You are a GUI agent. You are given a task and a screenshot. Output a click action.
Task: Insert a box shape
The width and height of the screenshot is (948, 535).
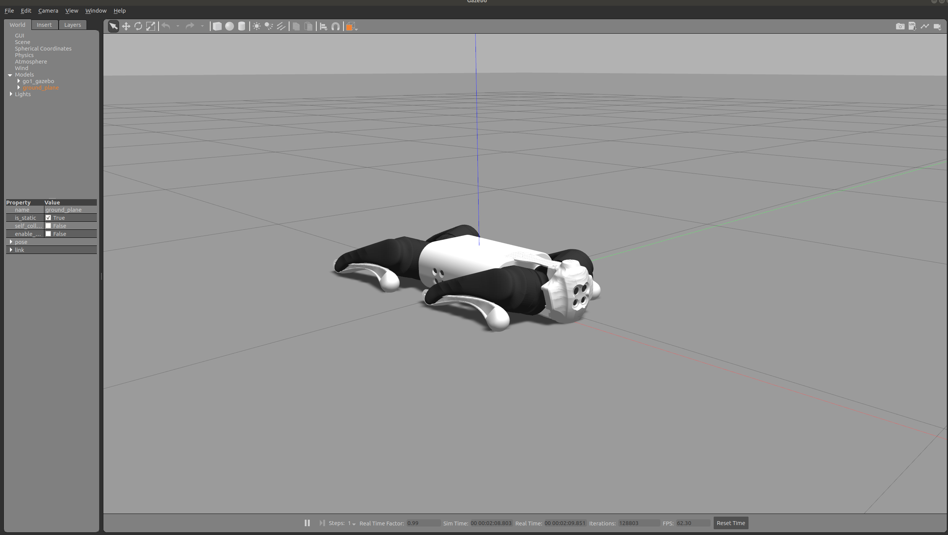click(217, 26)
